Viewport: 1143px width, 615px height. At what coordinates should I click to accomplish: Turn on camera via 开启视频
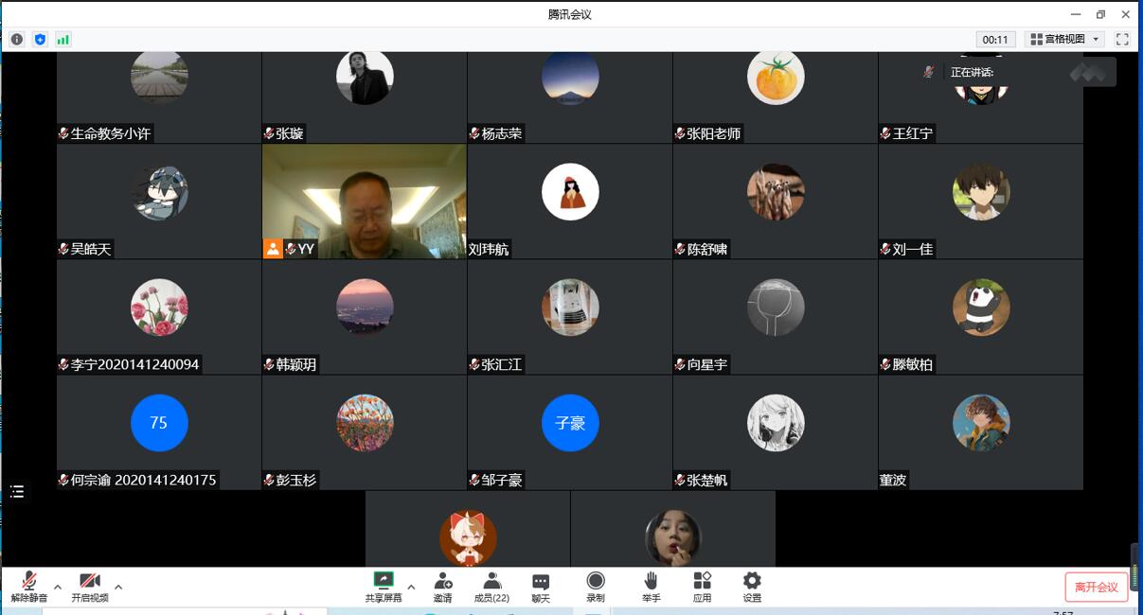click(x=90, y=587)
